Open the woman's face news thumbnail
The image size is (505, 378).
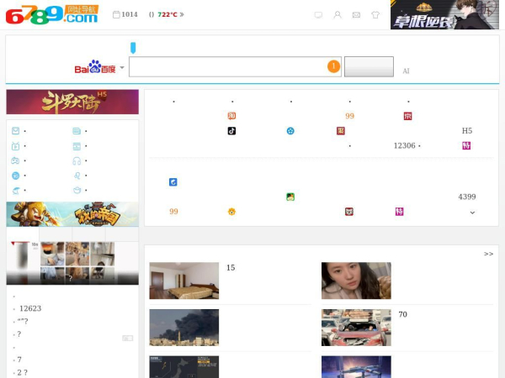click(356, 281)
